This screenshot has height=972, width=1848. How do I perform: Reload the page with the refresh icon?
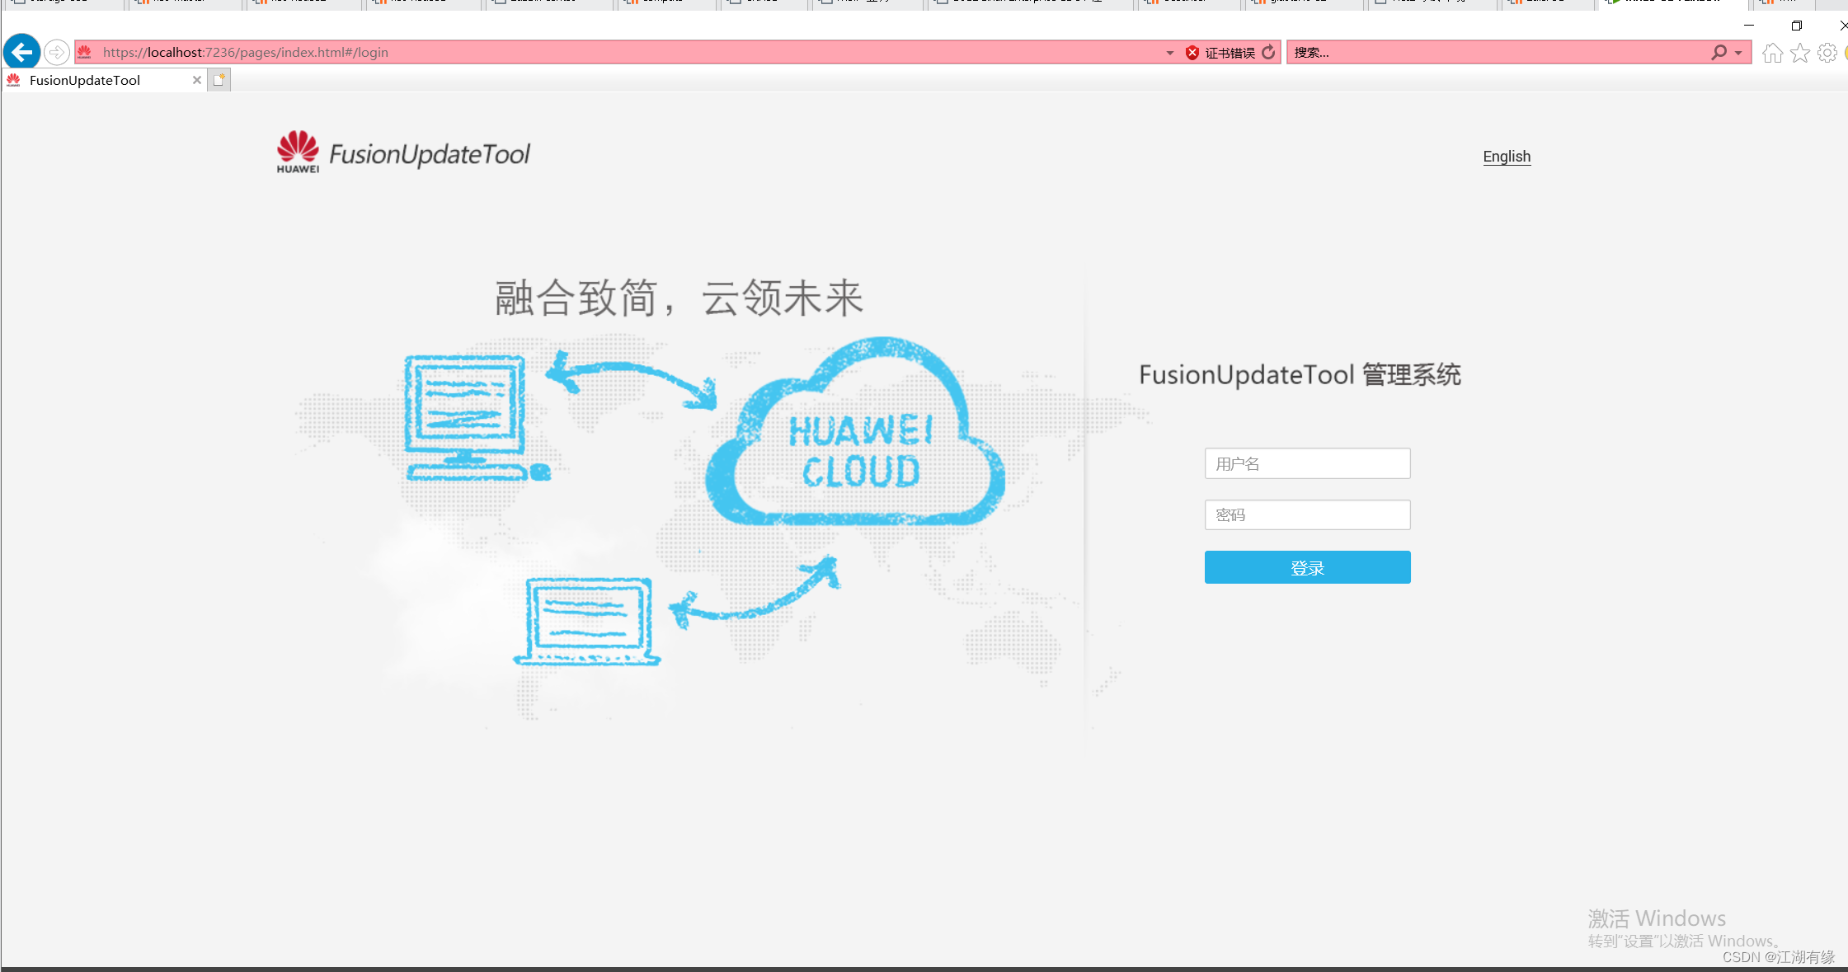tap(1268, 52)
